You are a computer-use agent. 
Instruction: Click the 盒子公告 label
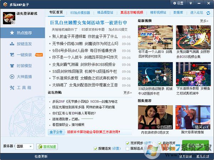[x=56, y=132]
